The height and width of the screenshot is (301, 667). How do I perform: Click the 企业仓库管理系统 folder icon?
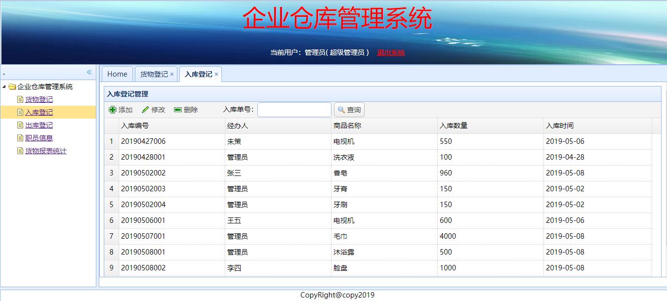tap(12, 87)
